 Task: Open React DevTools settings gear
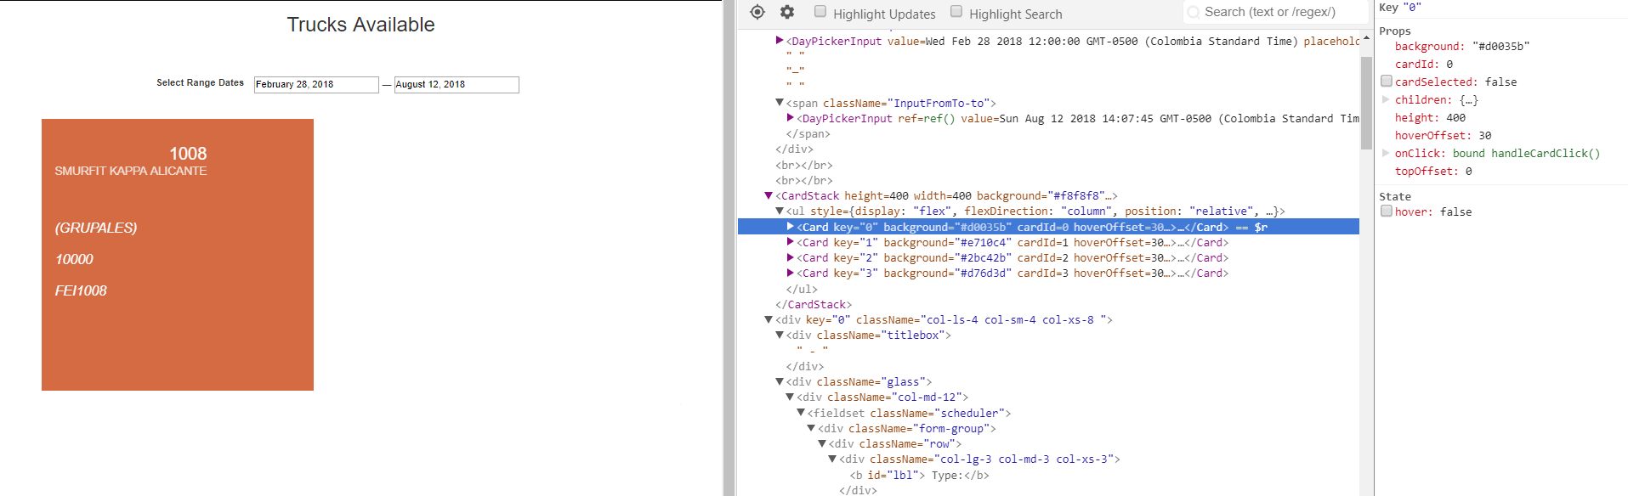[787, 12]
